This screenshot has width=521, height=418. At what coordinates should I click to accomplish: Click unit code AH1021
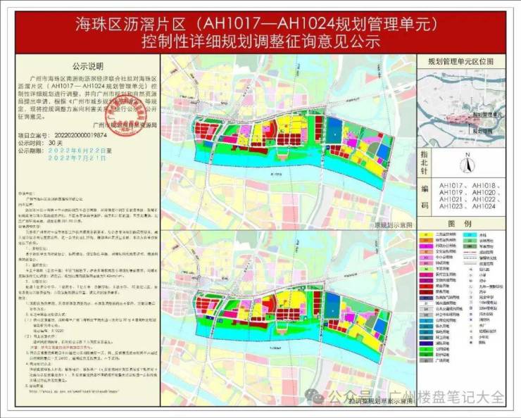[x=451, y=200]
